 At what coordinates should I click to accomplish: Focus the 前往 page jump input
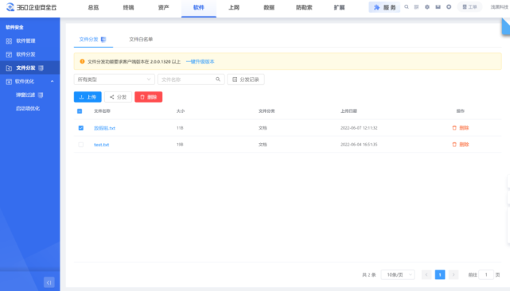(486, 275)
